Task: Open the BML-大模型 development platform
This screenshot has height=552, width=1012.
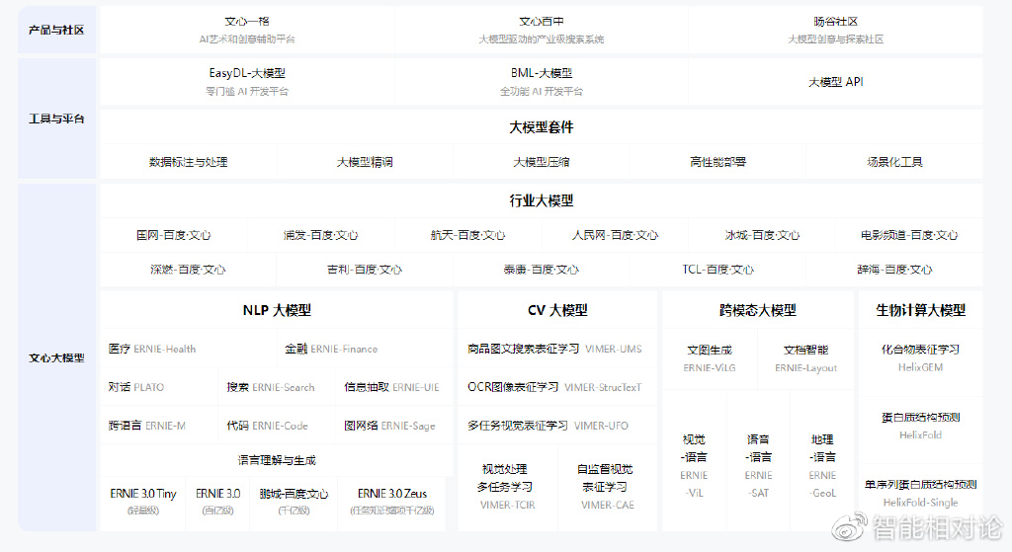Action: tap(541, 82)
